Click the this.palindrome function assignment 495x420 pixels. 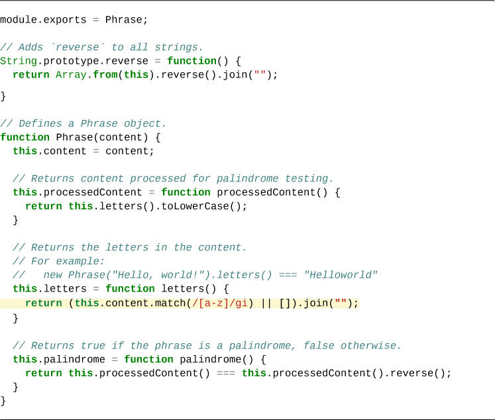[x=139, y=359]
